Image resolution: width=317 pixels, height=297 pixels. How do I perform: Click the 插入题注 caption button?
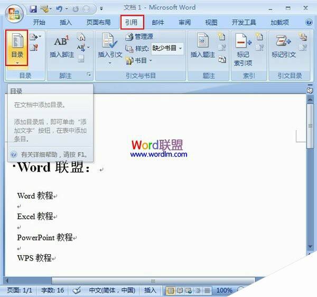(x=203, y=46)
